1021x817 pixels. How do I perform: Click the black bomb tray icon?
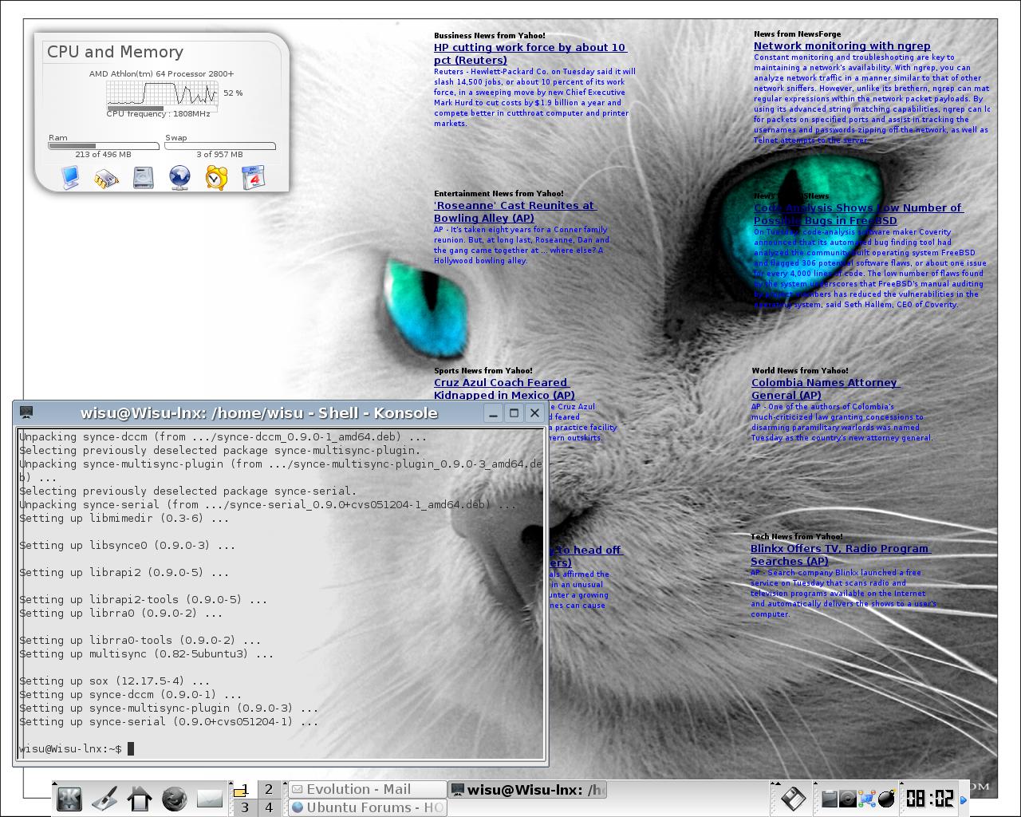[886, 799]
